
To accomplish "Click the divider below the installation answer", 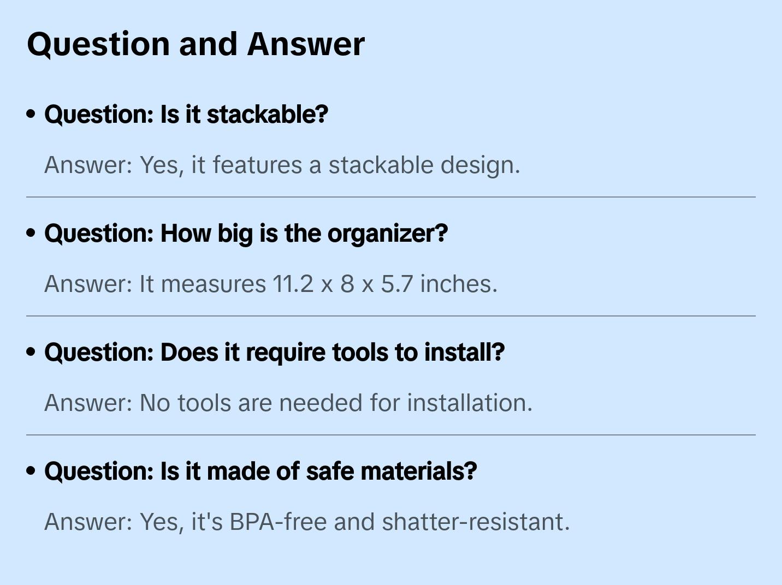I will [x=391, y=435].
